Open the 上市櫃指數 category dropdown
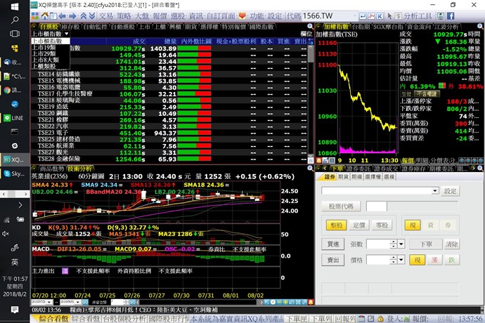 [51, 34]
